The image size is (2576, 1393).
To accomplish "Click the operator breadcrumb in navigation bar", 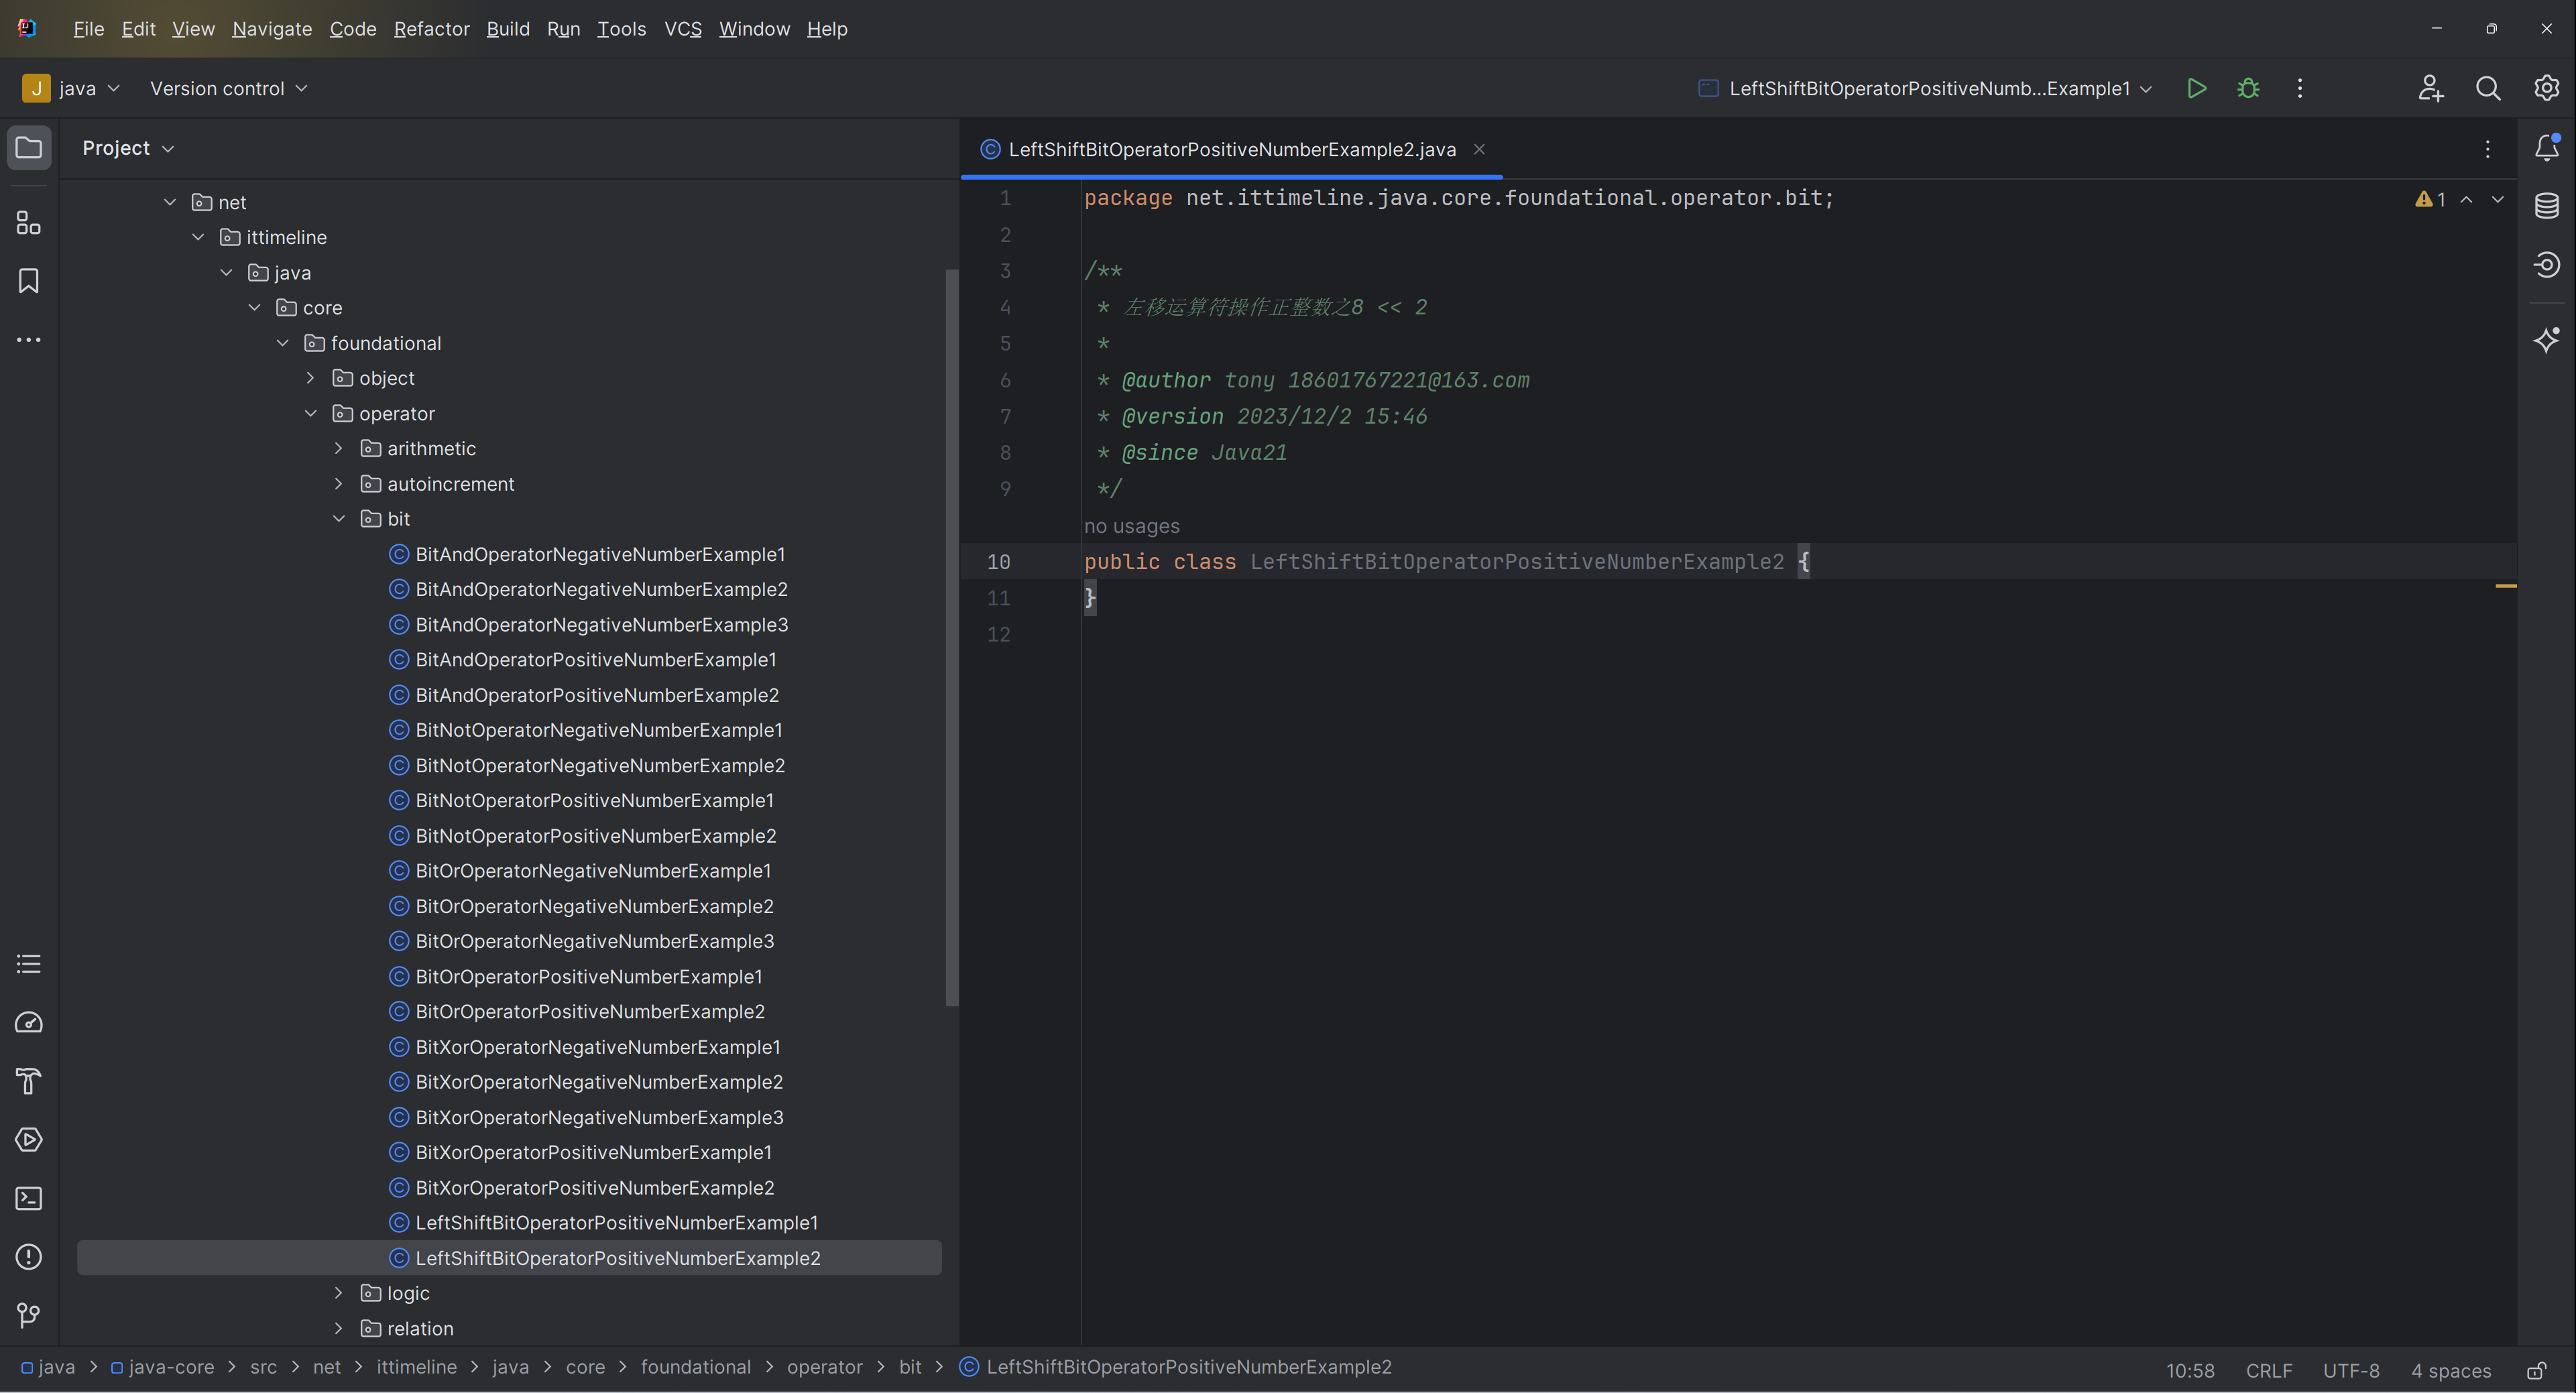I will 824,1367.
